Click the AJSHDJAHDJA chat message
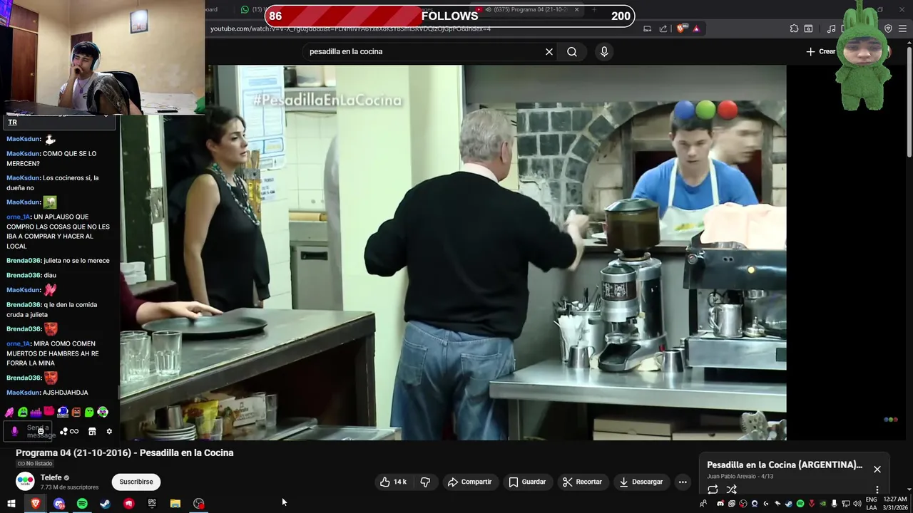The width and height of the screenshot is (913, 513). click(x=65, y=393)
